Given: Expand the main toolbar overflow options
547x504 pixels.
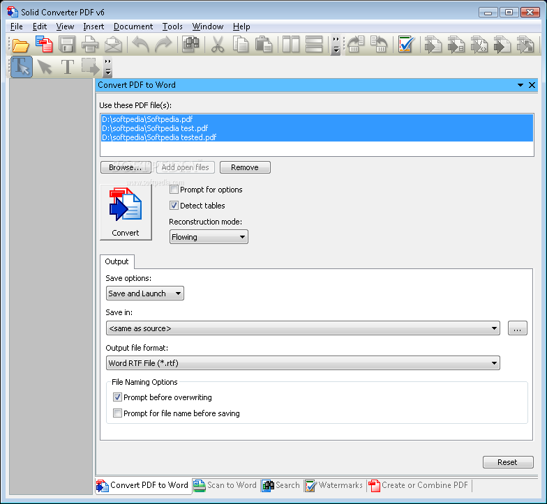Looking at the screenshot, I should pos(336,45).
